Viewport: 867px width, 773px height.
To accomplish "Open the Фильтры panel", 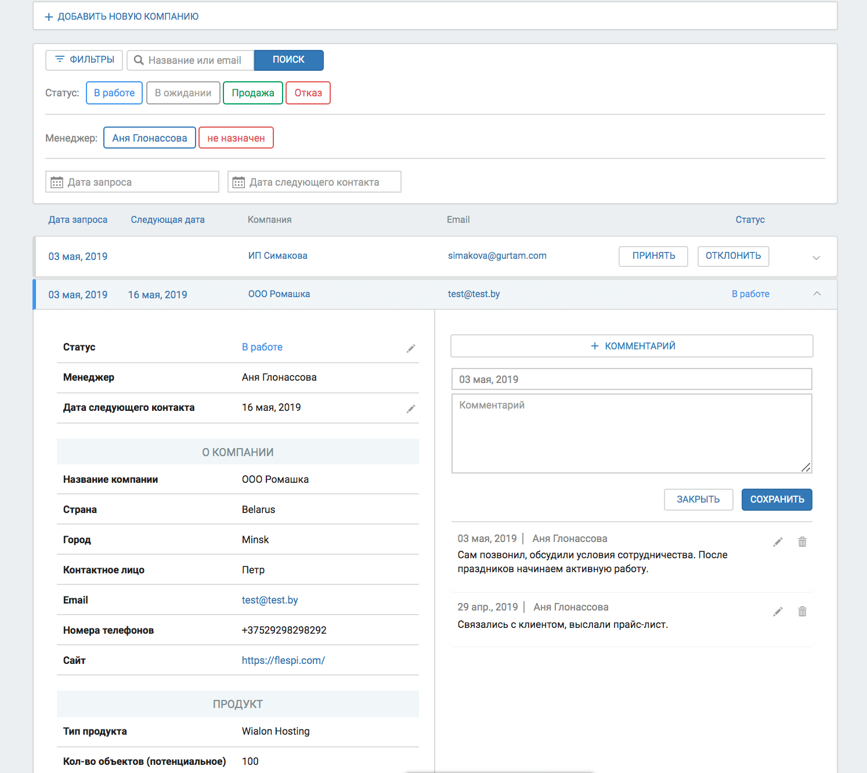I will click(84, 60).
